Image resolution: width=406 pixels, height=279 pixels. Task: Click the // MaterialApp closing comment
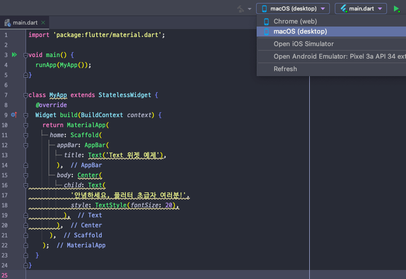pyautogui.click(x=81, y=245)
